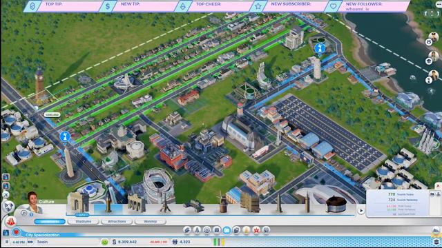Open the orange tower building menu icon

pyautogui.click(x=247, y=230)
